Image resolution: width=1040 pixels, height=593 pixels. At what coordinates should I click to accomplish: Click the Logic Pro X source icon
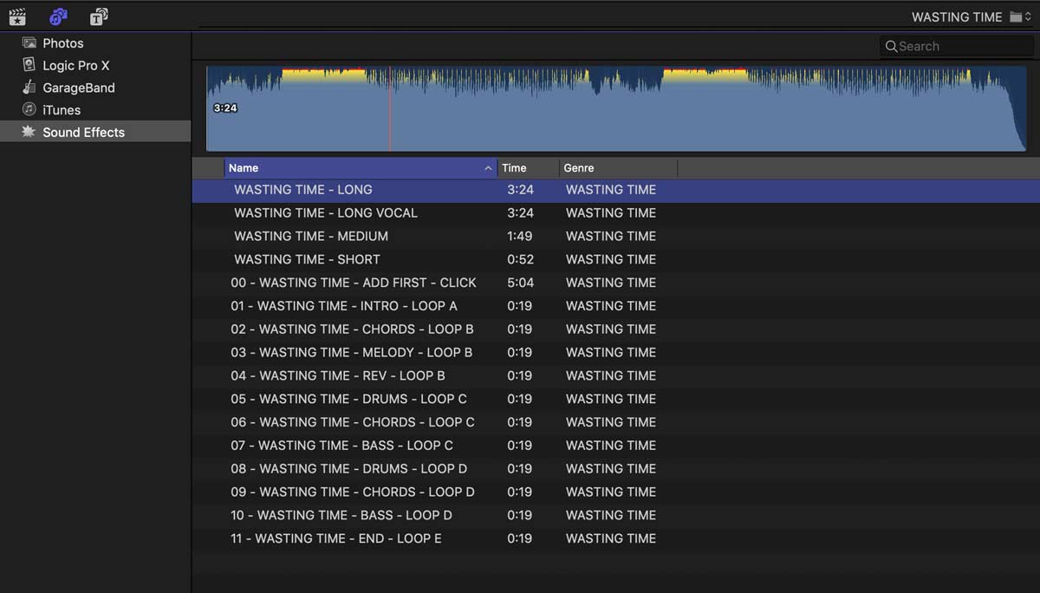coord(29,65)
